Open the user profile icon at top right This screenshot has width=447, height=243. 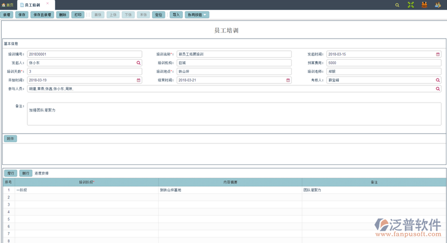[438, 4]
